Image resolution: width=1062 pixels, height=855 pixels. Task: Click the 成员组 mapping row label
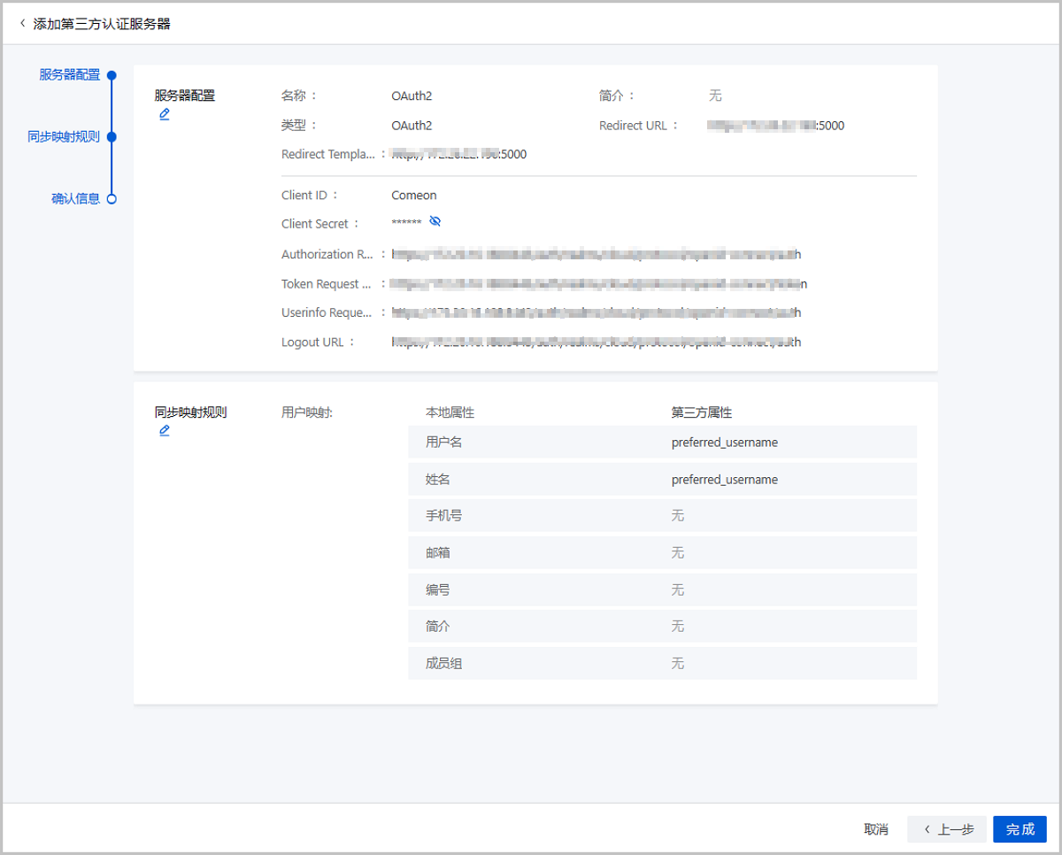pos(443,663)
